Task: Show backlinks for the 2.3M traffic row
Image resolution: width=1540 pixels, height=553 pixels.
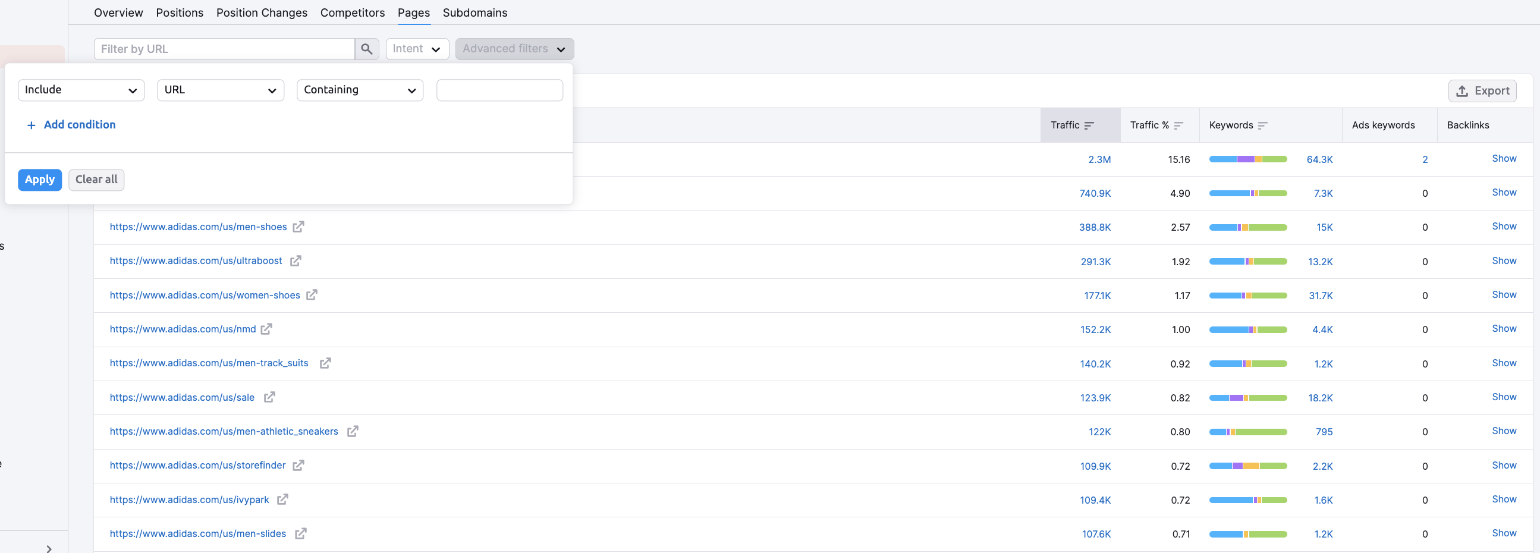Action: click(1504, 158)
